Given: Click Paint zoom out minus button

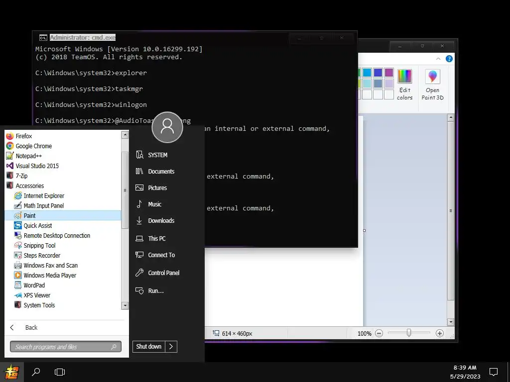Looking at the screenshot, I should coord(379,333).
